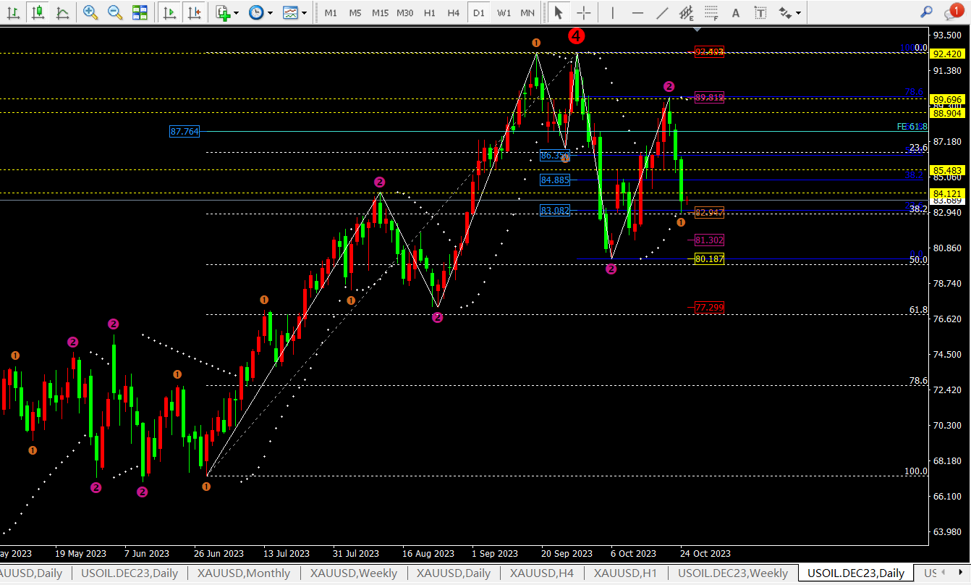Open the indicators list icon
Image resolution: width=971 pixels, height=585 pixels.
click(223, 12)
